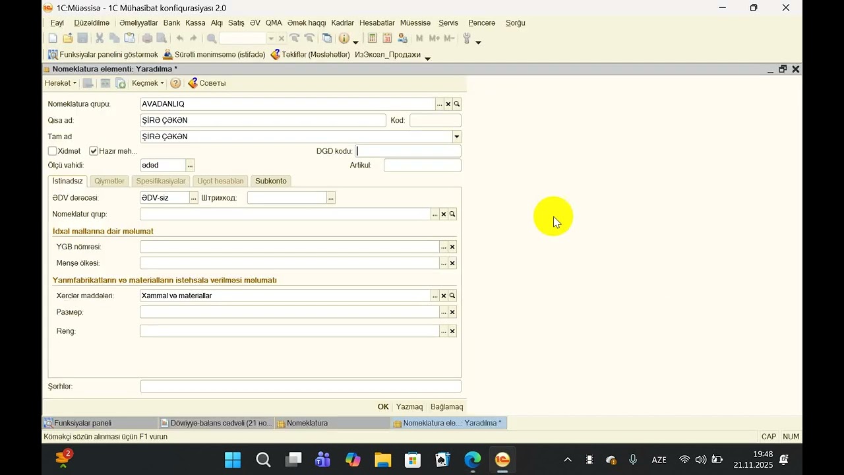Clear the Mənşə ölkəsi field with X
The image size is (844, 475).
tap(452, 263)
